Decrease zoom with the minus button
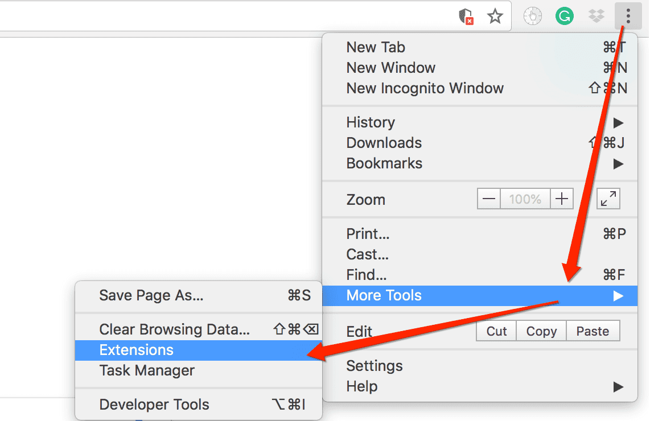 (x=489, y=199)
